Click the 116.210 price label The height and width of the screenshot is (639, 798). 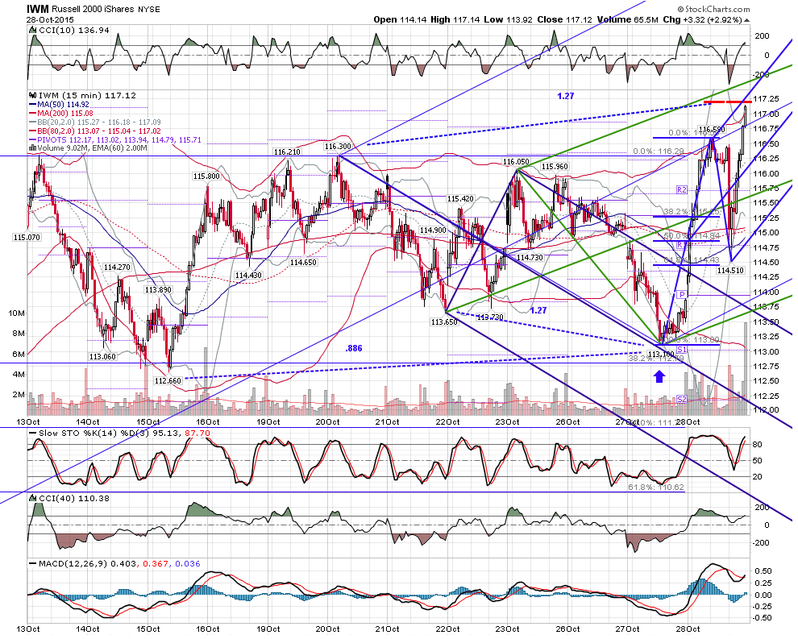(287, 152)
